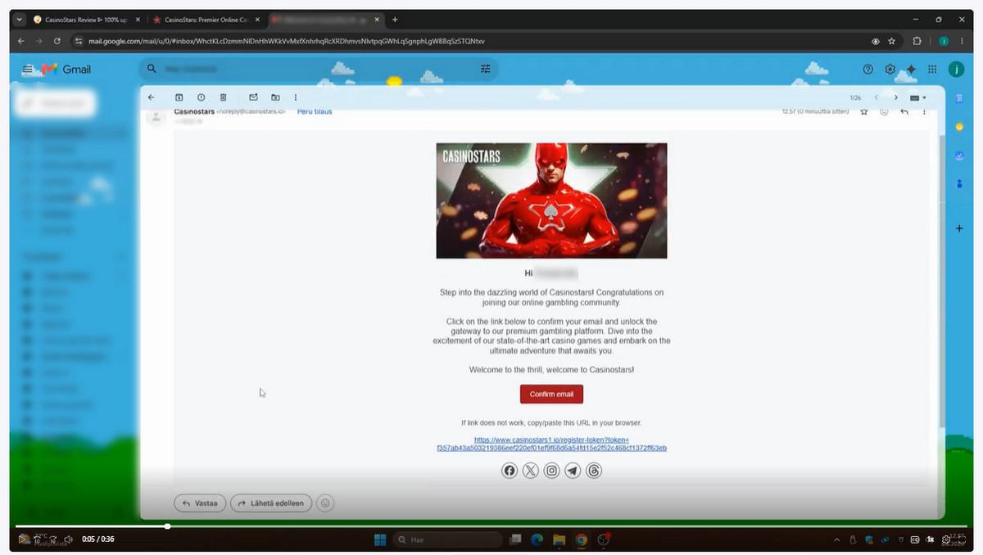Open Edge from Windows taskbar
Screen dimensions: 983x555
(x=537, y=539)
